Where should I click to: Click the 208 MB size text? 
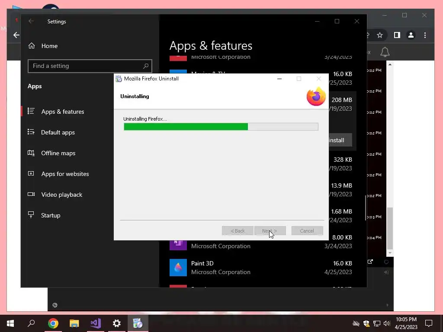[x=342, y=100]
